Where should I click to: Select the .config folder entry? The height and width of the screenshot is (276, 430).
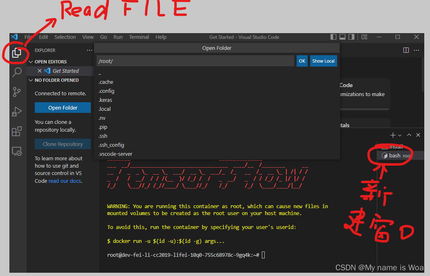217,91
